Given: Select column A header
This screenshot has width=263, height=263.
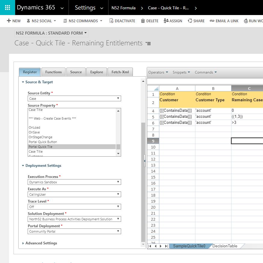Looking at the screenshot, I should click(x=177, y=88).
